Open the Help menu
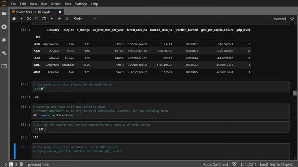The image size is (298, 167). coord(95,4)
